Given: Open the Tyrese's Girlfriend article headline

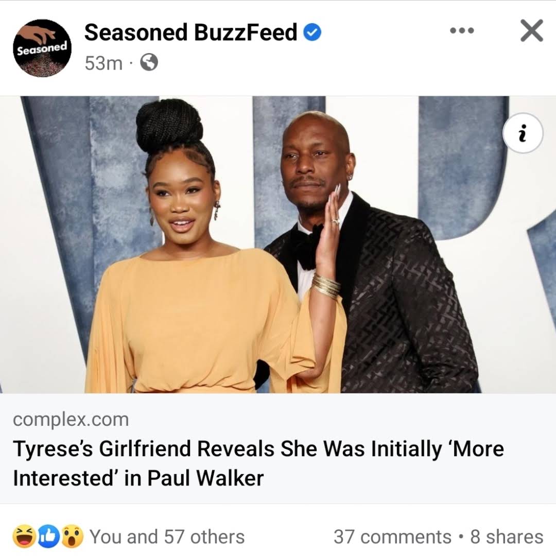Looking at the screenshot, I should (x=258, y=463).
